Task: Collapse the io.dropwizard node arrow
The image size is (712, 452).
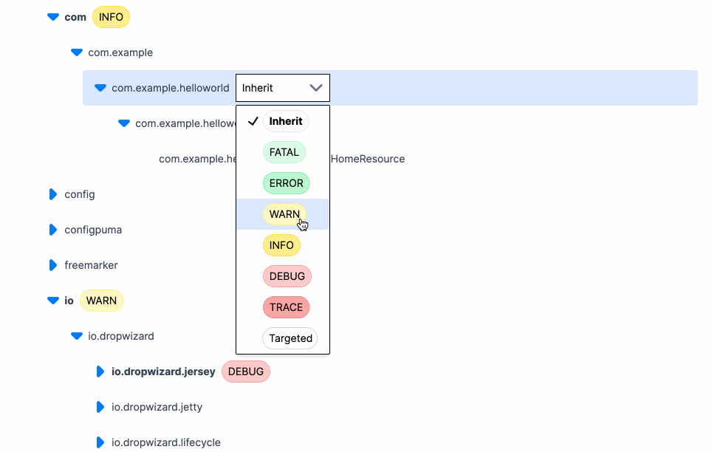Action: pos(76,336)
